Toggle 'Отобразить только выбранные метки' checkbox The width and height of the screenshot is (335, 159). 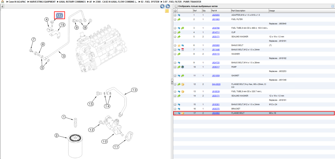pyautogui.click(x=176, y=6)
